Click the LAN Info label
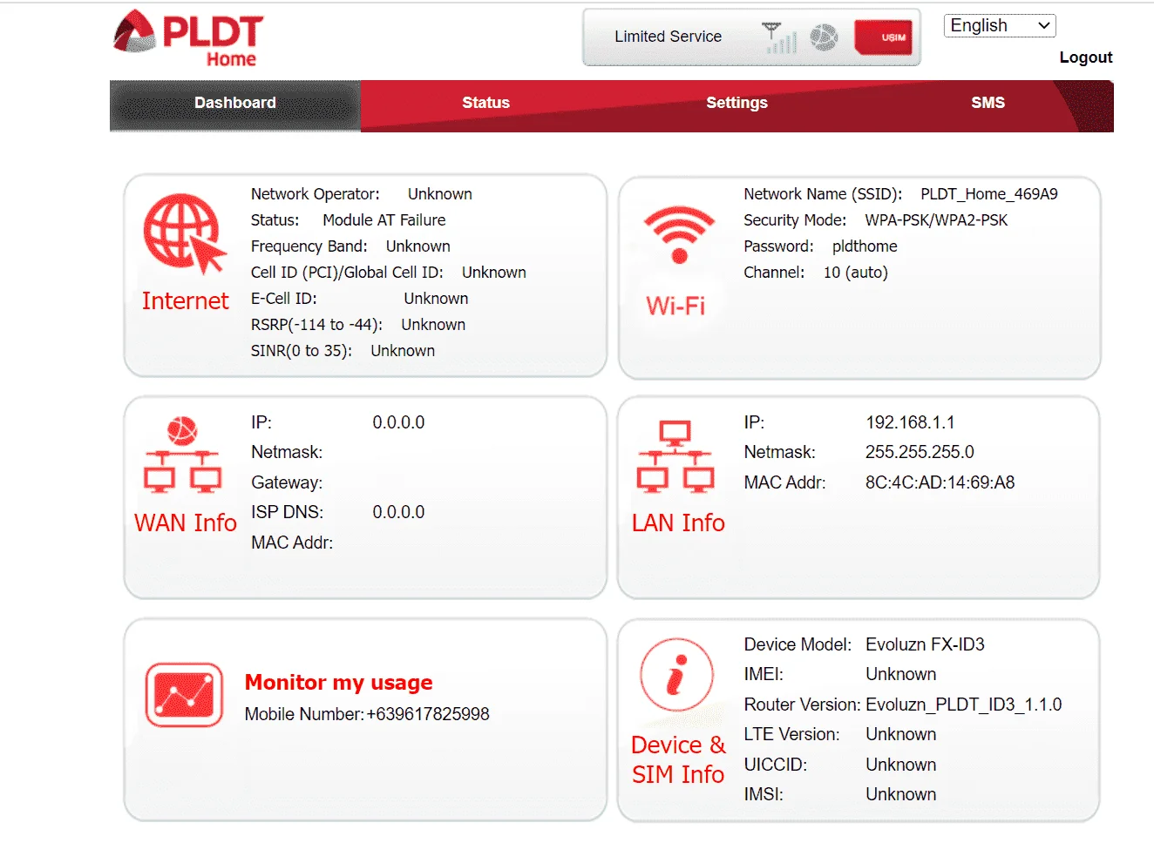 click(x=678, y=523)
